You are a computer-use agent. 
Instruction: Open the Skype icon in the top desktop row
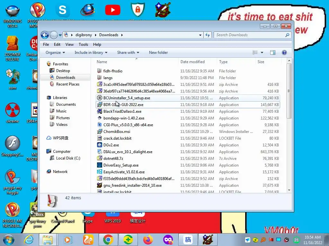(x=63, y=10)
